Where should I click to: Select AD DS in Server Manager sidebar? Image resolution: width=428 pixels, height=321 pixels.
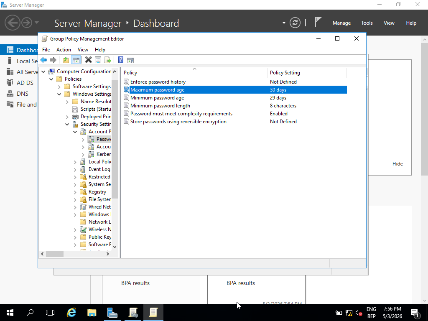click(x=25, y=83)
